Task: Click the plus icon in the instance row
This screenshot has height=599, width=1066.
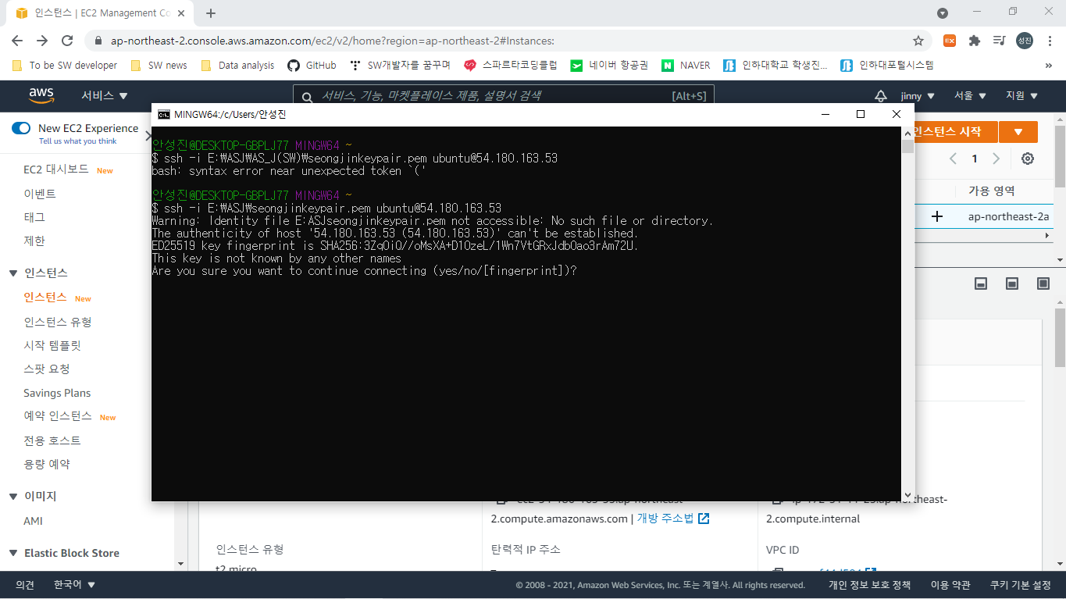Action: [937, 216]
